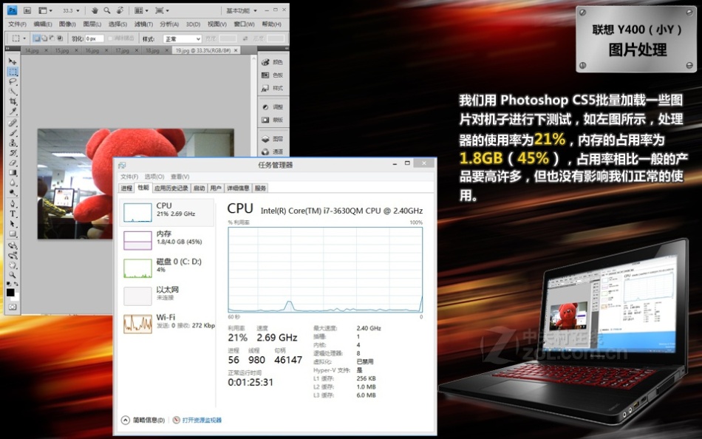Screen dimensions: 702x439
Task: Toggle Quick Mask mode button
Action: (x=13, y=307)
